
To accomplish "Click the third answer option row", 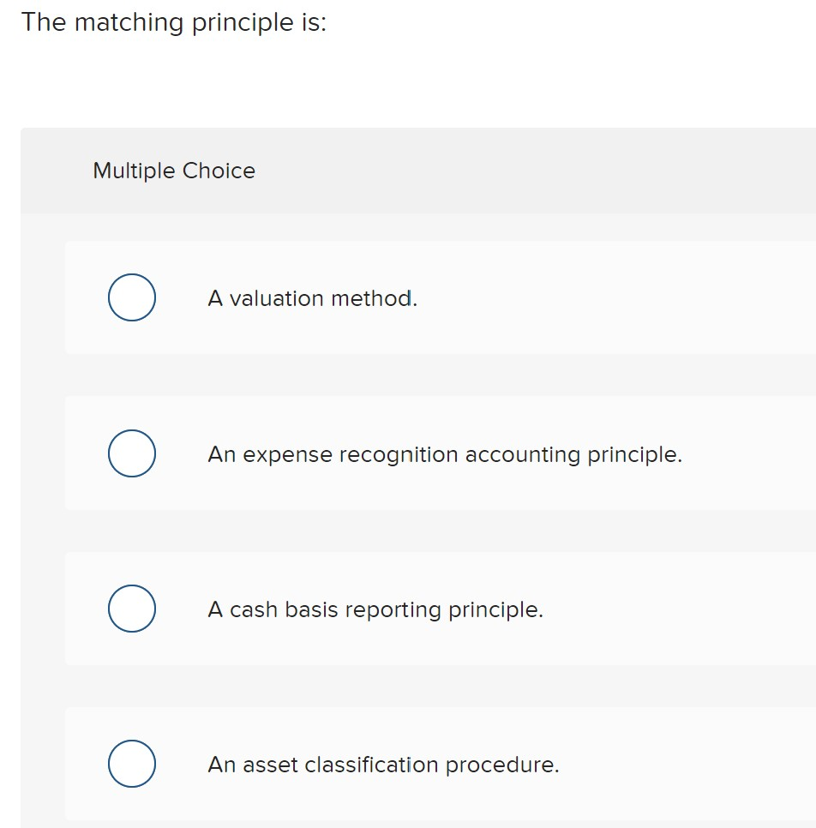I will (x=429, y=609).
